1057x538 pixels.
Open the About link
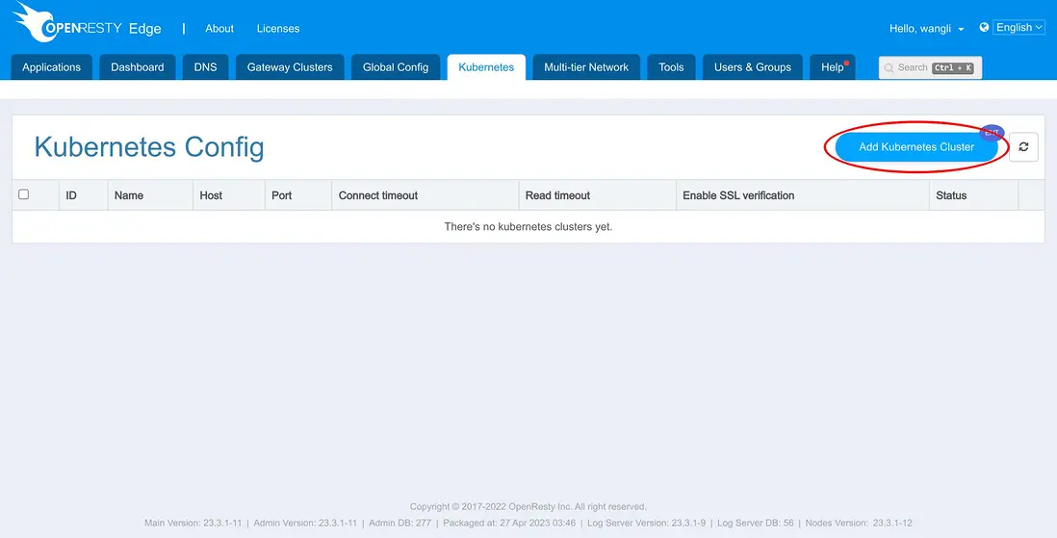[x=219, y=28]
